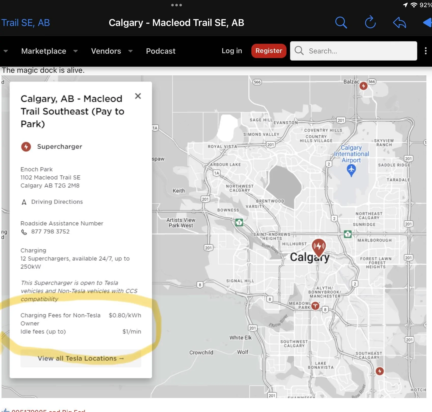Click the $1/min idle fee value
432x412 pixels.
coord(132,332)
